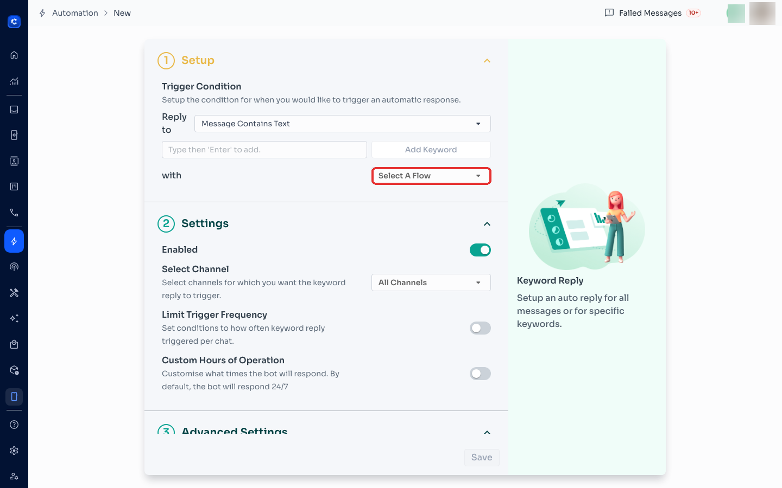Open the All Channels dropdown
782x488 pixels.
click(431, 282)
